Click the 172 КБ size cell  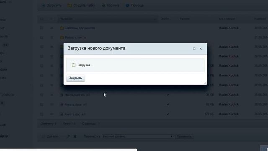coord(209,114)
